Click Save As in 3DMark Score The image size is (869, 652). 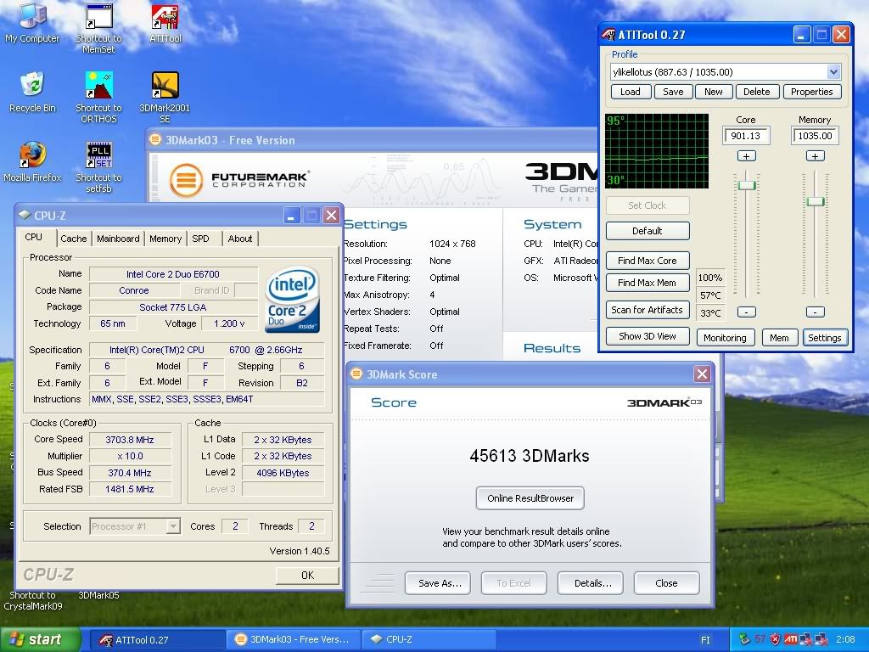point(438,583)
